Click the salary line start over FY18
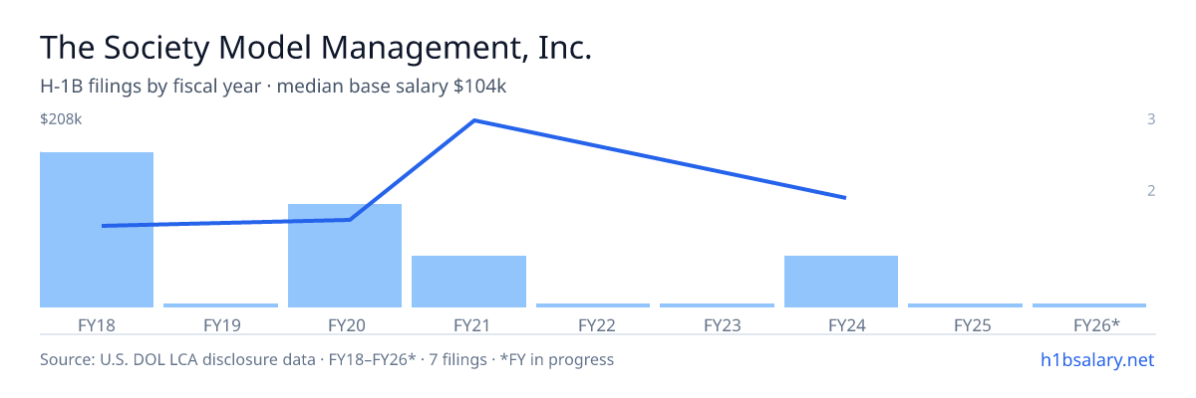The height and width of the screenshot is (398, 1196). pos(104,226)
